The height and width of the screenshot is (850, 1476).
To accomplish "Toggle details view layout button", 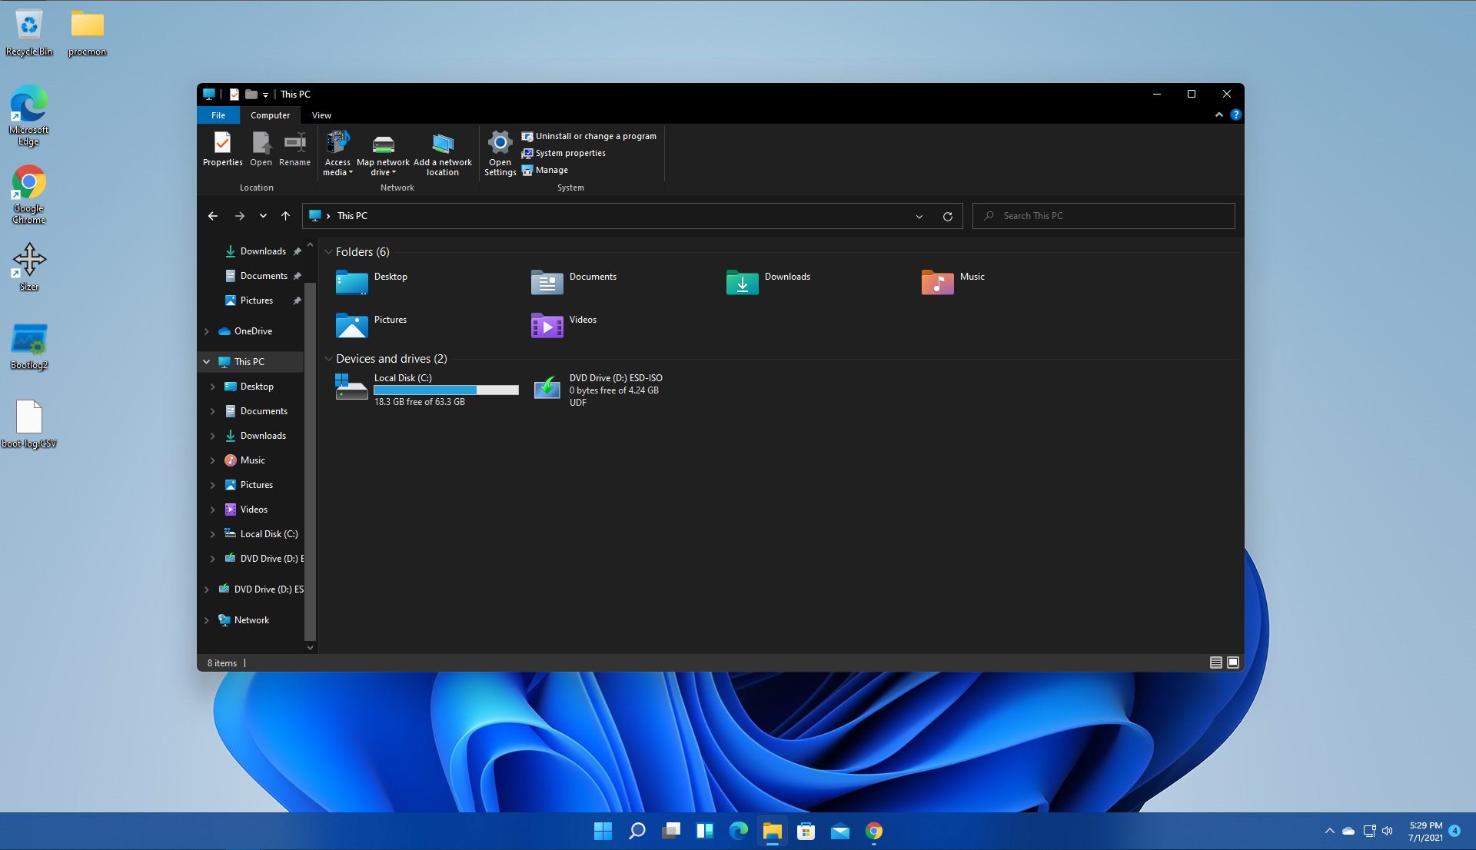I will click(x=1215, y=662).
